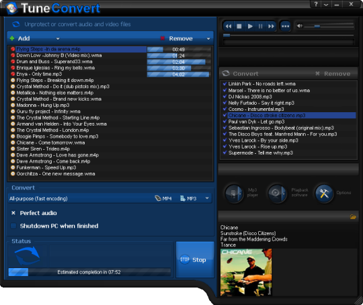
Task: Select Crystal Method - Do it (dub pistols mix).mp3
Action: 63,87
